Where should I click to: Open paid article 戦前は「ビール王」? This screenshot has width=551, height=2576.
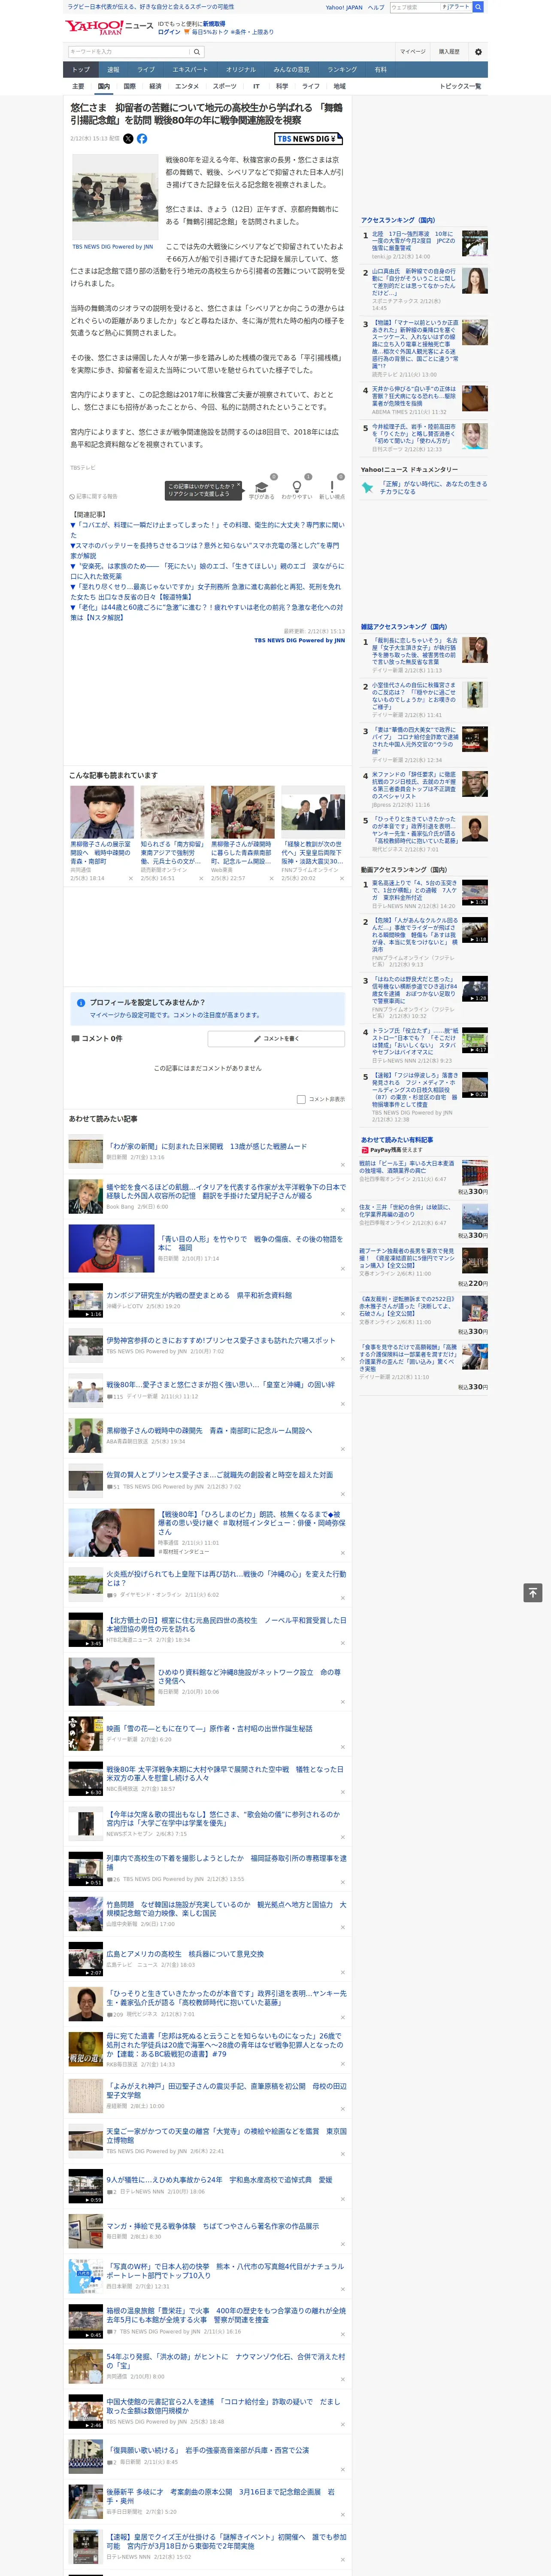pos(407,1168)
